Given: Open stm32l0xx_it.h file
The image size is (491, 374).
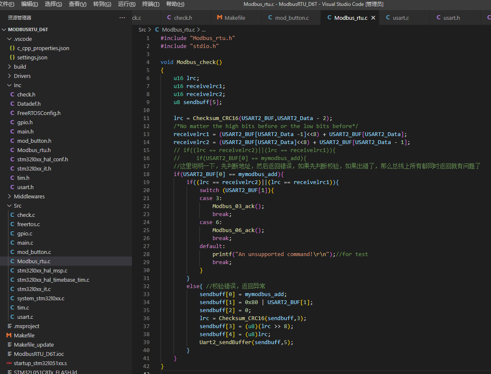Looking at the screenshot, I should click(x=66, y=169).
